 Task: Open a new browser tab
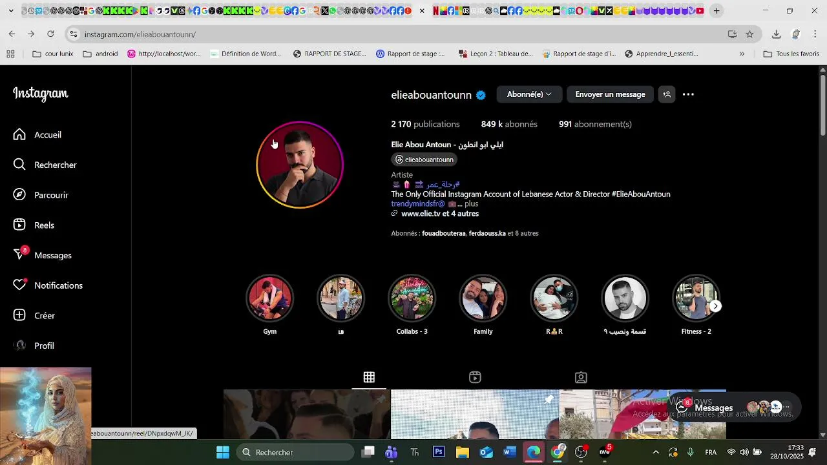717,11
